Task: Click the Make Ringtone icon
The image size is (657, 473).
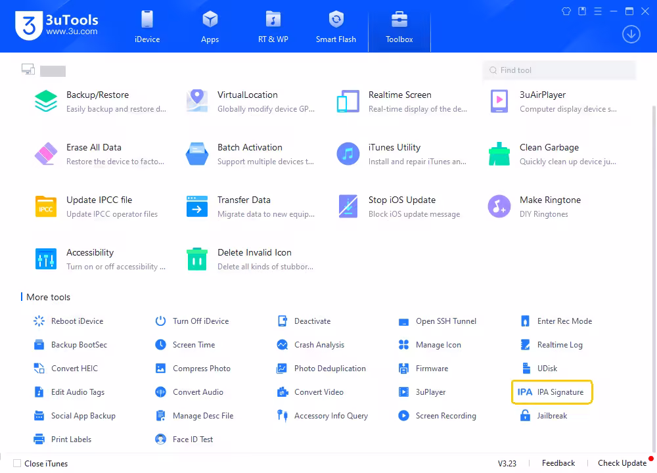Action: [x=499, y=206]
